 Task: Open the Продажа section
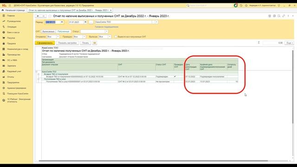[x=11, y=44]
